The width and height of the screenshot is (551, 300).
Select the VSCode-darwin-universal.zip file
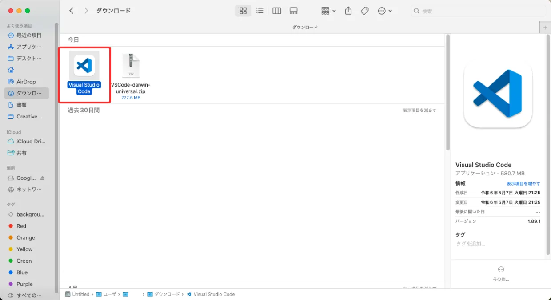tap(131, 75)
